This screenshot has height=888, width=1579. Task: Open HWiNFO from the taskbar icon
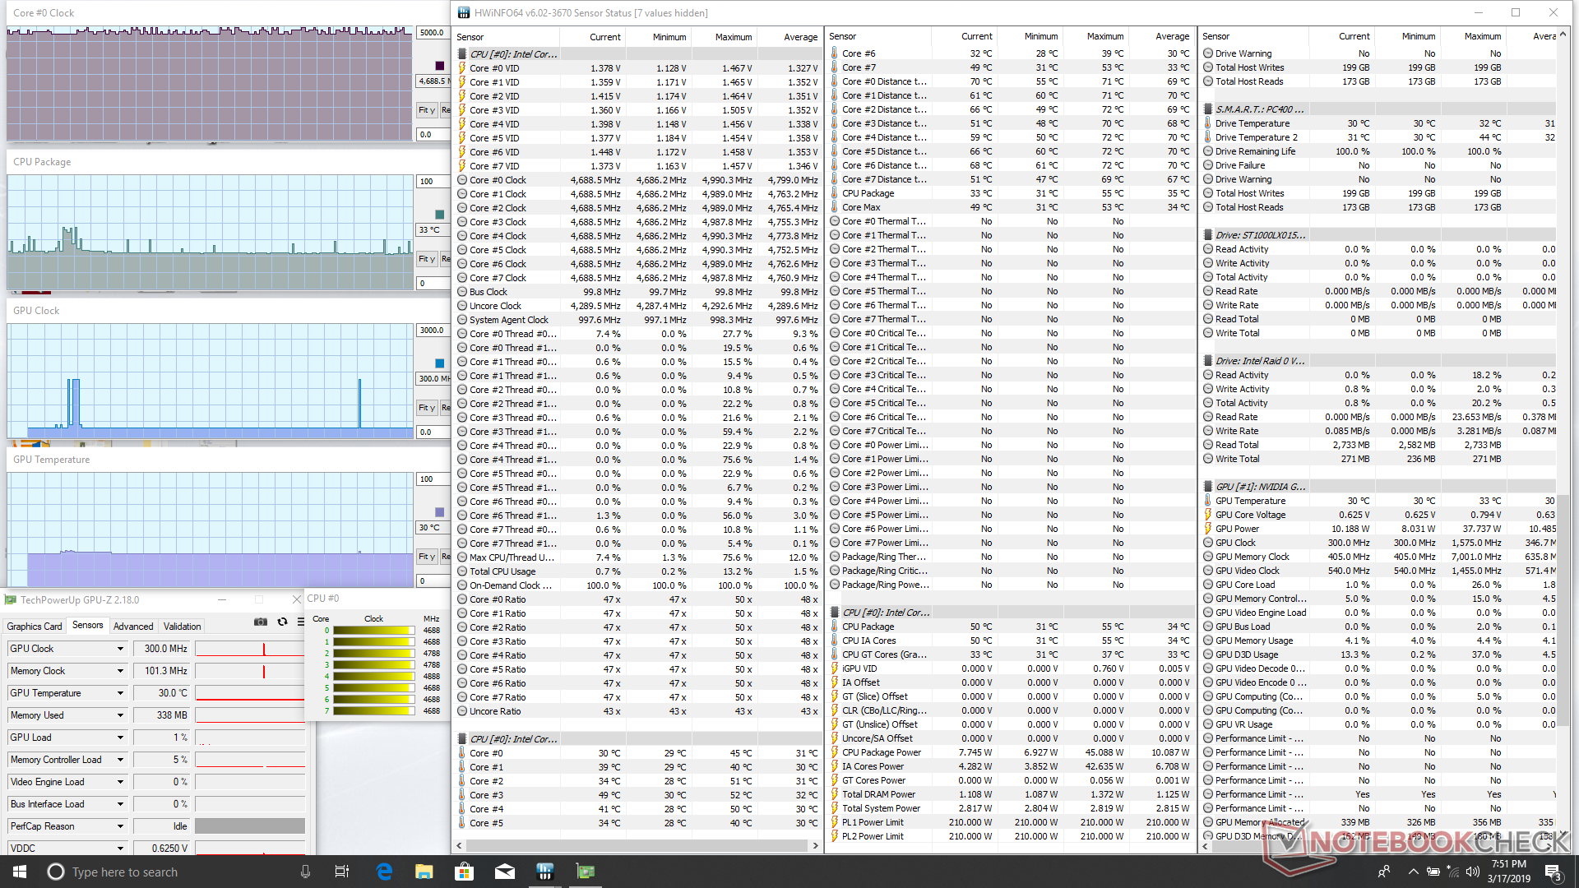[544, 872]
